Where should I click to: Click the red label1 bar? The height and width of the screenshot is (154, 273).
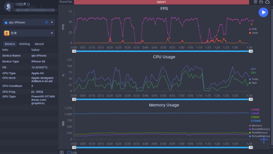point(161,2)
